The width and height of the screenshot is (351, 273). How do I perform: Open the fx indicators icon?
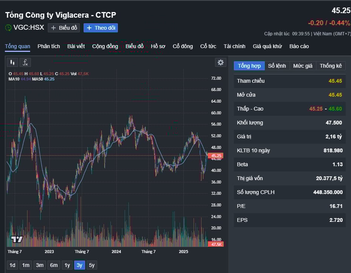tap(25, 62)
